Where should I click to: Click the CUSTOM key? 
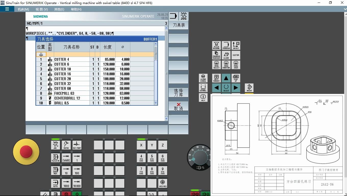click(236, 55)
